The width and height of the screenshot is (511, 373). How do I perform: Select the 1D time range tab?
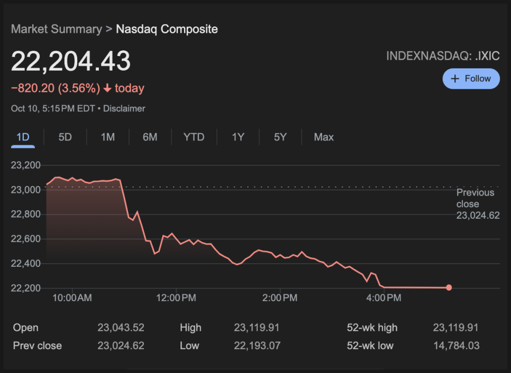point(23,137)
